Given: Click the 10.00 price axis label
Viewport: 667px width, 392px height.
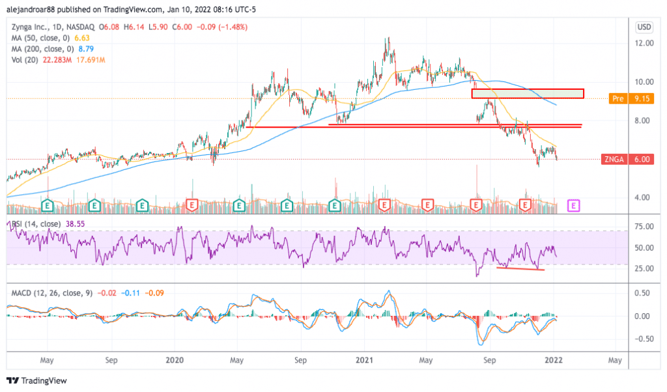Looking at the screenshot, I should (644, 81).
